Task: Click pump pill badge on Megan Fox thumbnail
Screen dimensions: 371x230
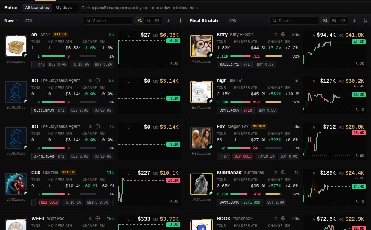Action: (x=210, y=147)
